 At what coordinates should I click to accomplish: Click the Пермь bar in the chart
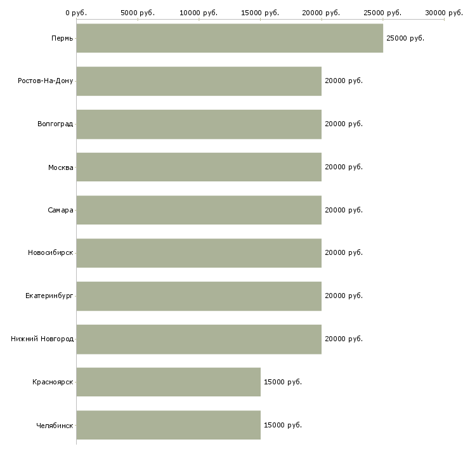[x=230, y=38]
